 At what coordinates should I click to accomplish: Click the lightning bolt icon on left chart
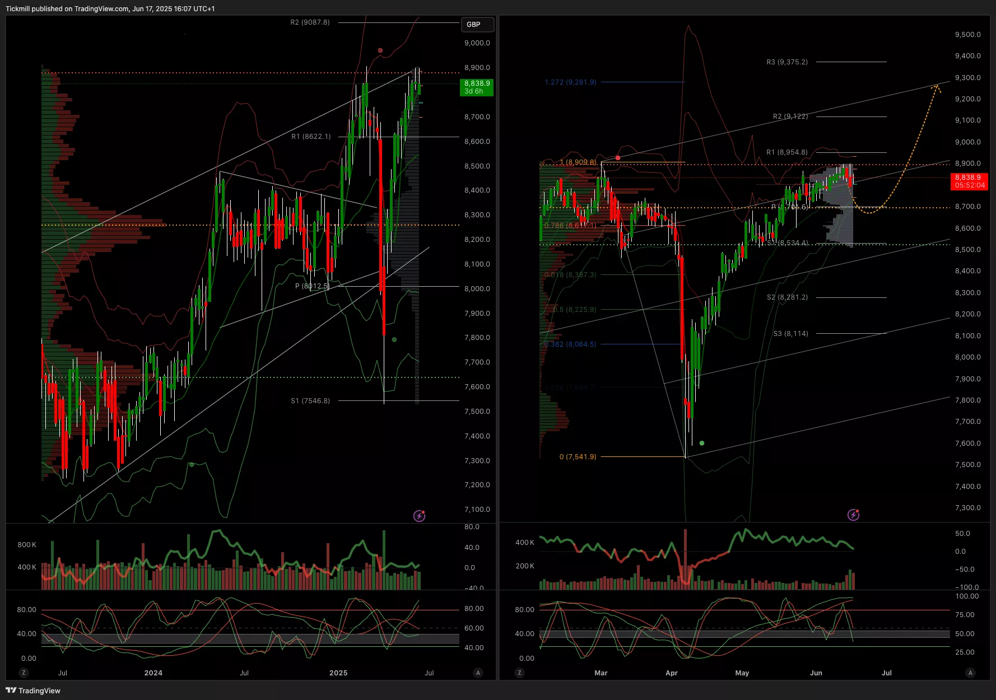coord(419,516)
